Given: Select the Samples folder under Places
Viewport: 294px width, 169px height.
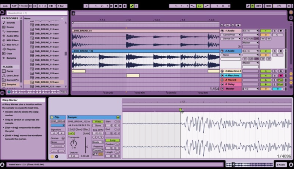Looking at the screenshot, I should tap(11, 84).
